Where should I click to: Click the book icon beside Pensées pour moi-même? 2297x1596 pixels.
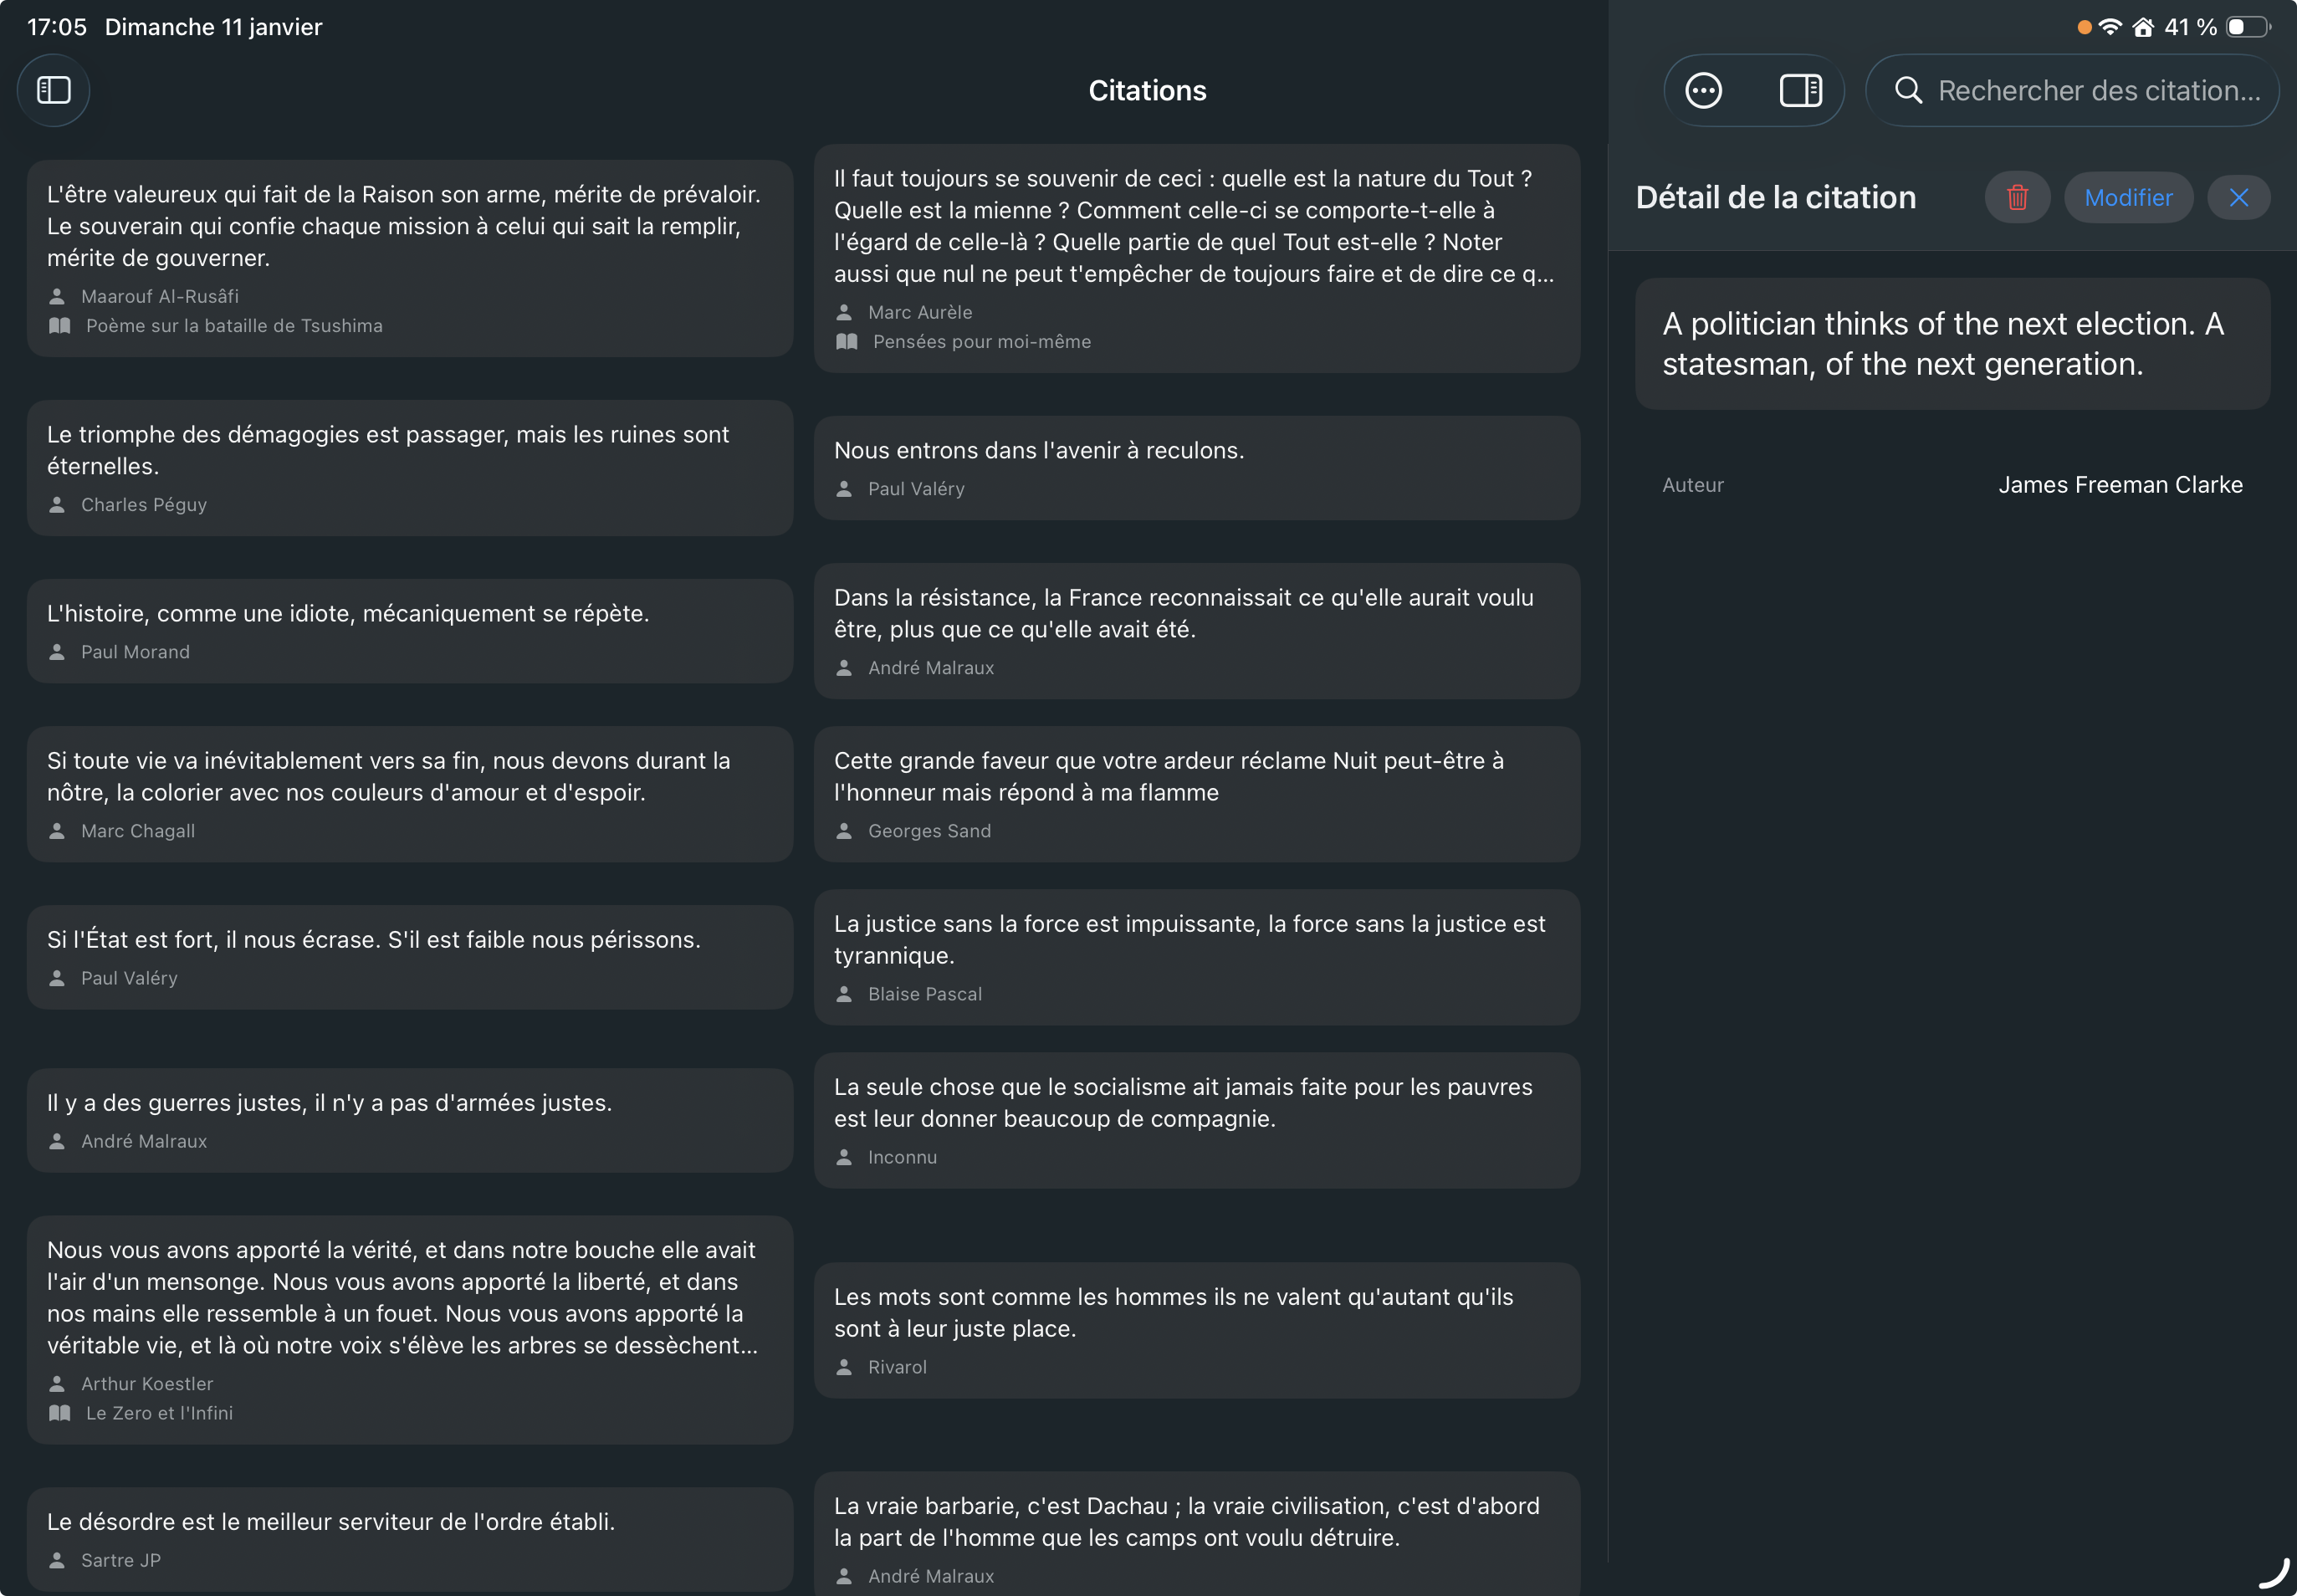click(x=847, y=341)
